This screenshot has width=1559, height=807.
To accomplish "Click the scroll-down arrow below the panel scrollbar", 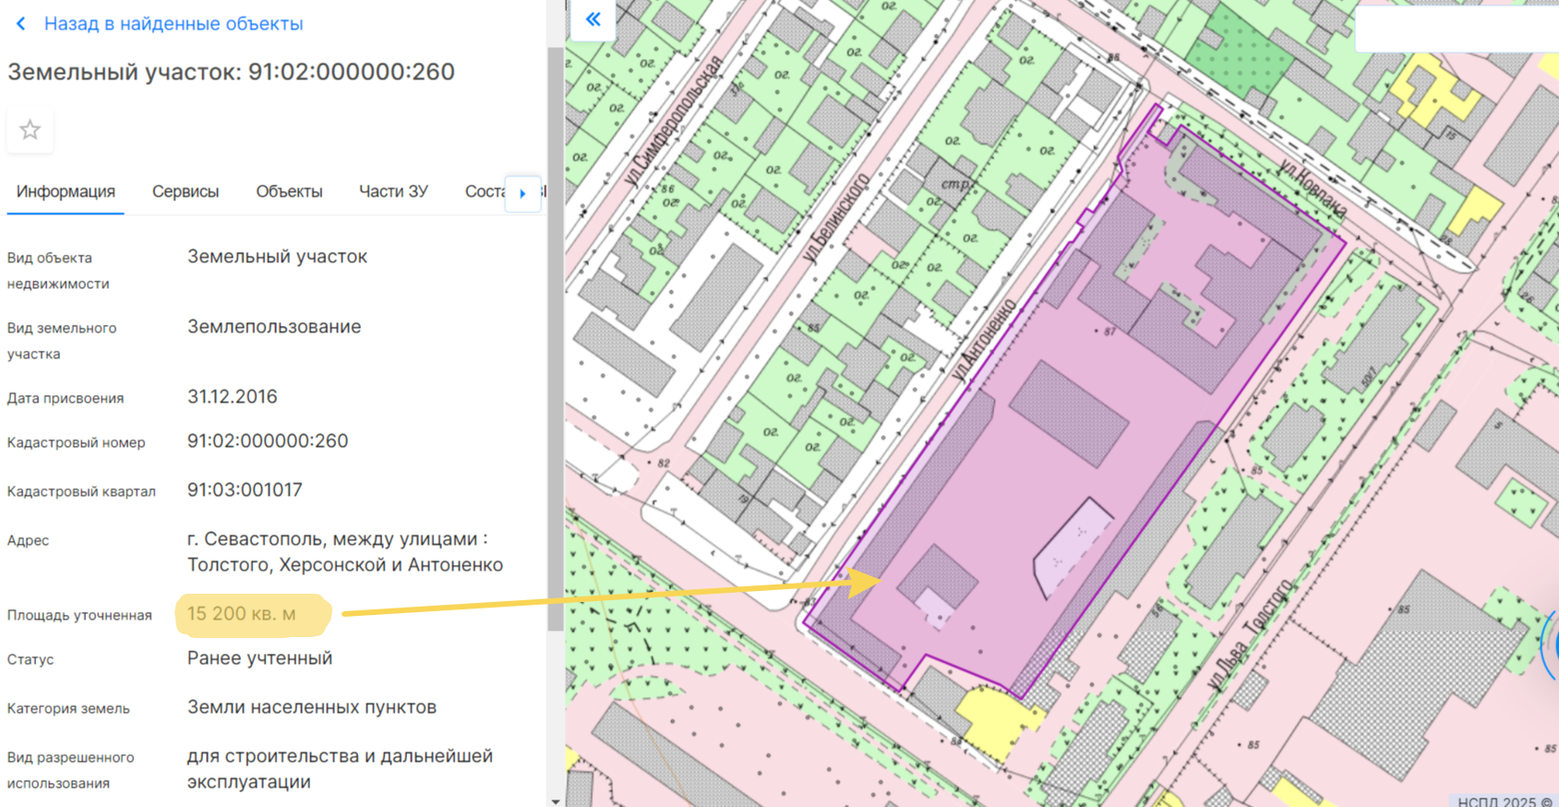I will [555, 801].
